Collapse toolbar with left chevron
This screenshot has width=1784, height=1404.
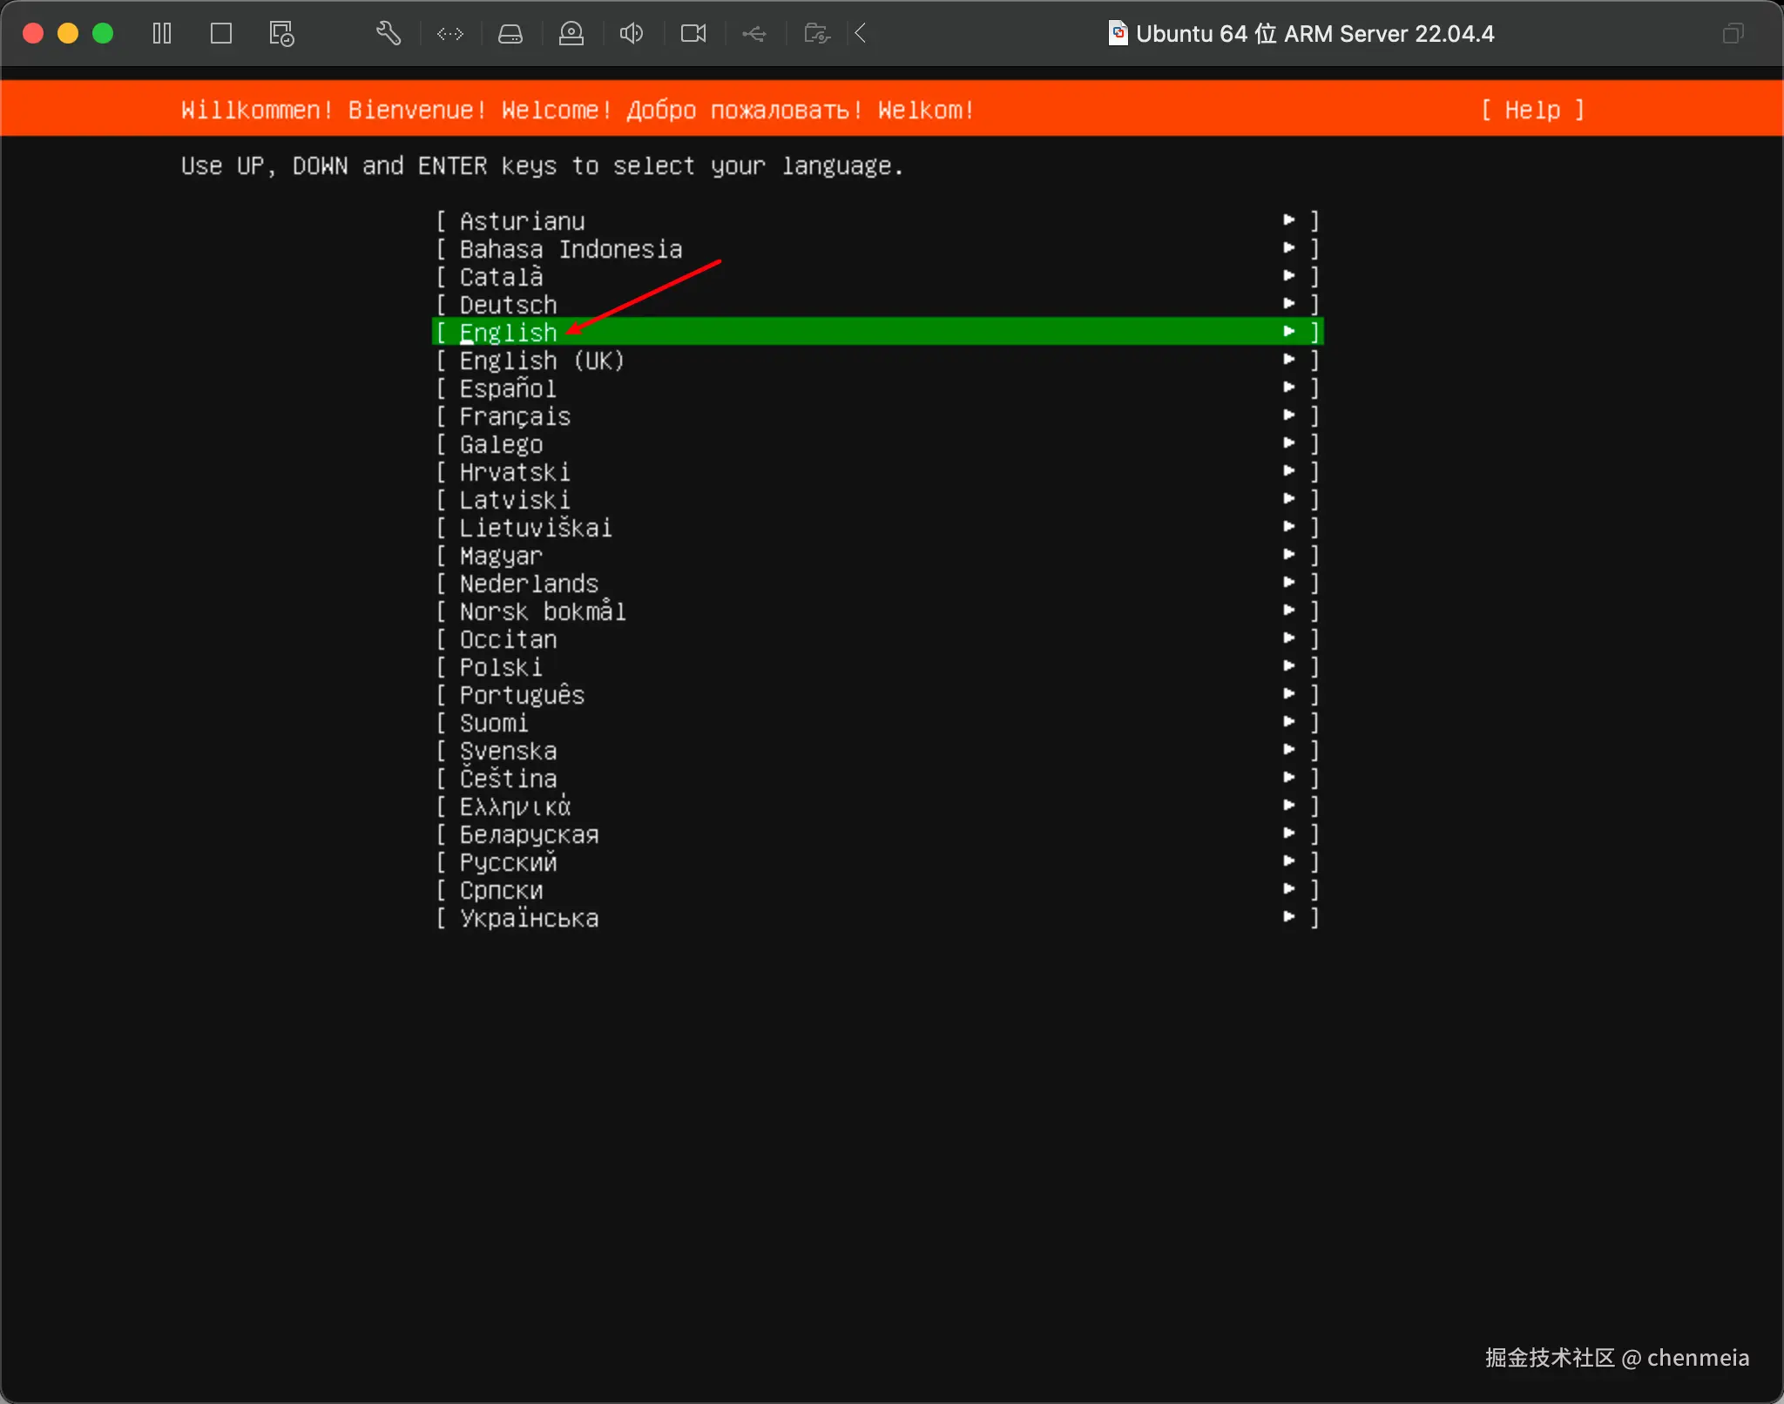(861, 34)
